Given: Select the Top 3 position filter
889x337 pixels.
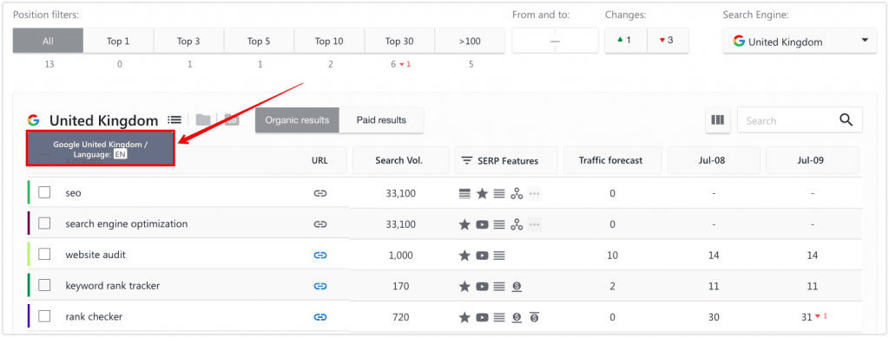Looking at the screenshot, I should [x=188, y=41].
